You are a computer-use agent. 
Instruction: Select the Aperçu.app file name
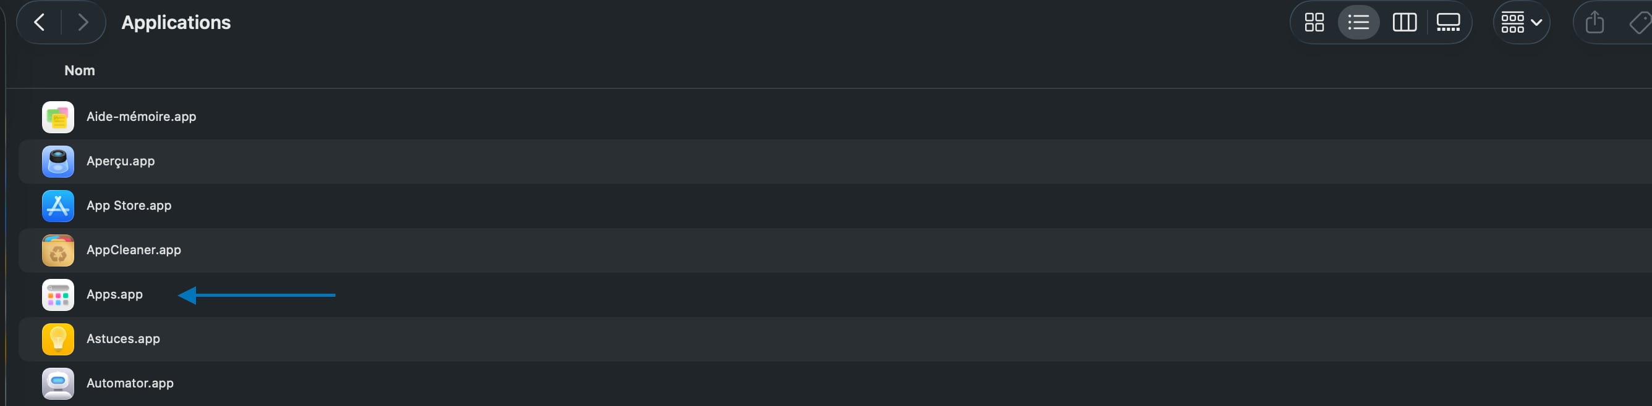coord(121,162)
